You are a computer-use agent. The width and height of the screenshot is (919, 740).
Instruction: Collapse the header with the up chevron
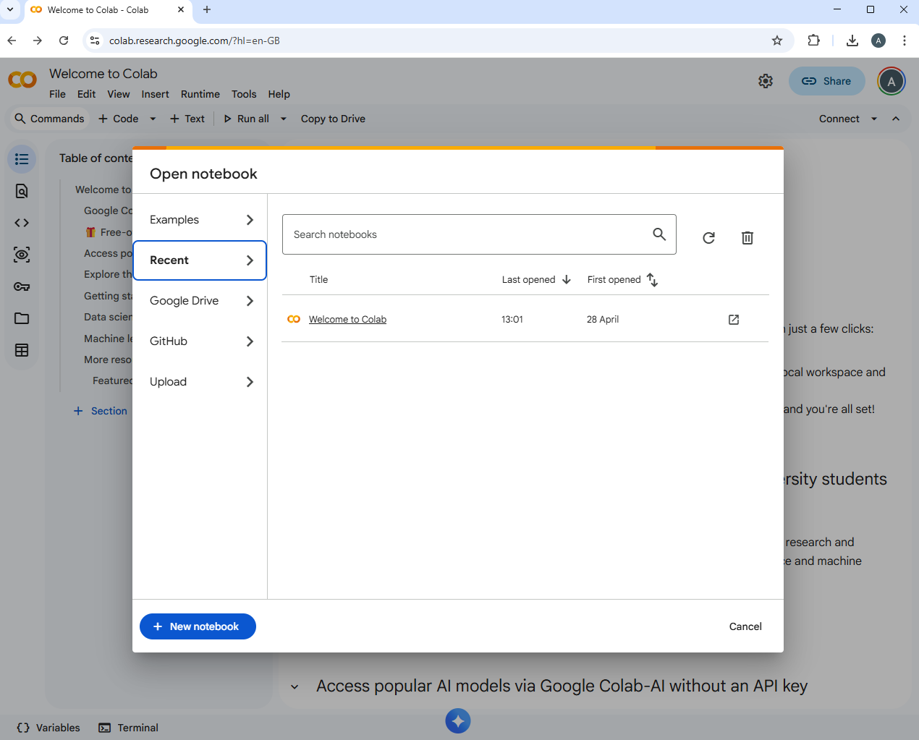[x=896, y=119]
